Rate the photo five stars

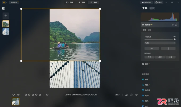(x=40, y=95)
